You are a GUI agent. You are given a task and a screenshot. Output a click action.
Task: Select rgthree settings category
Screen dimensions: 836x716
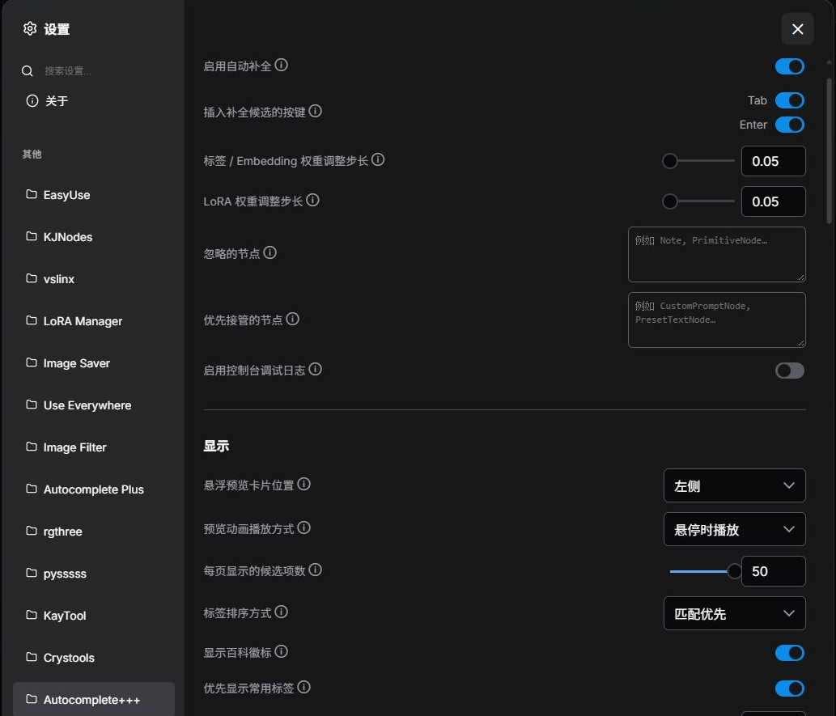click(94, 532)
